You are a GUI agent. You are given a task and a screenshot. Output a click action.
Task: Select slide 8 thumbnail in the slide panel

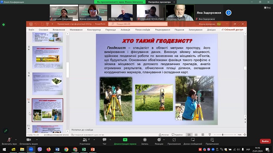coord(47,57)
